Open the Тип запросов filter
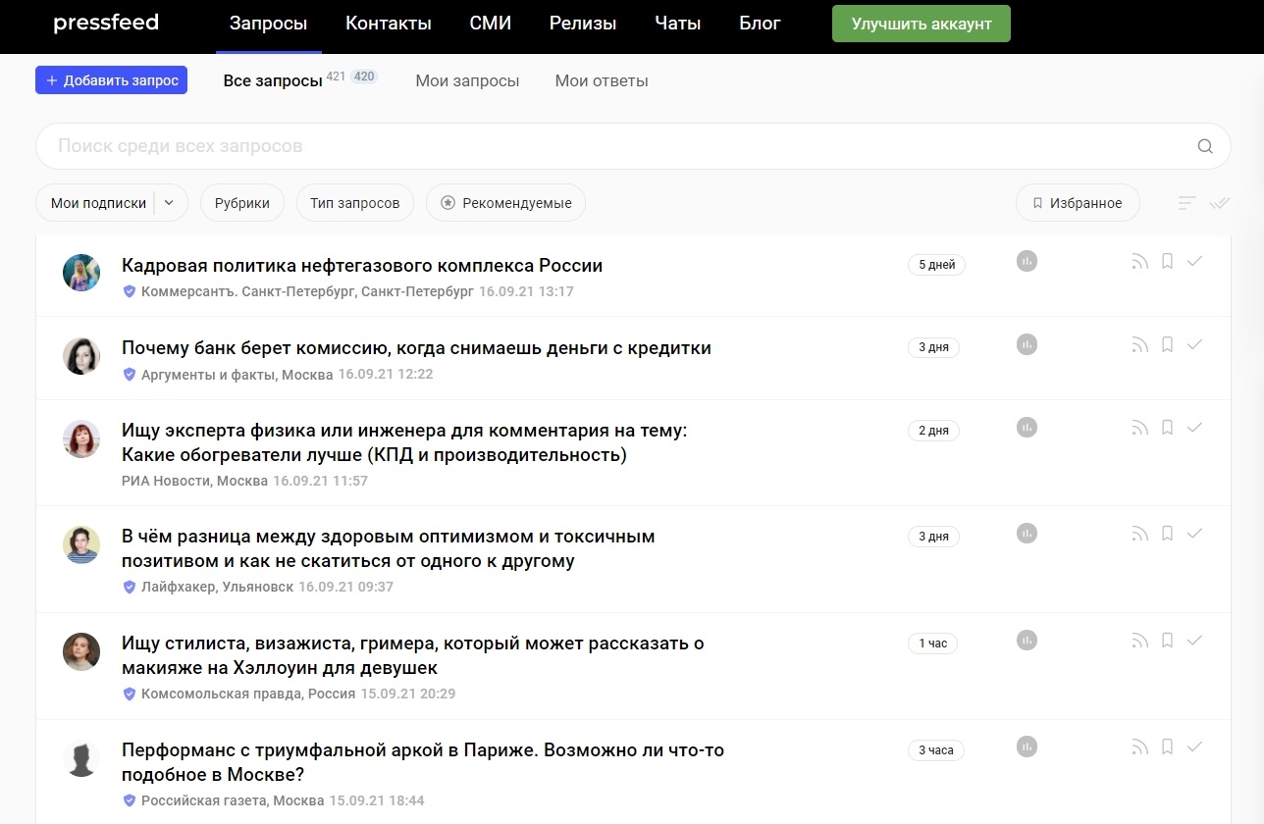The width and height of the screenshot is (1264, 824). point(355,203)
